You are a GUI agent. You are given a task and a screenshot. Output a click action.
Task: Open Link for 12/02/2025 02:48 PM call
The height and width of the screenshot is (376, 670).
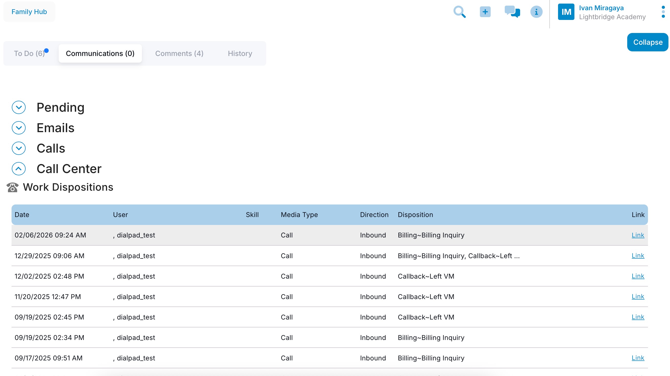(638, 276)
